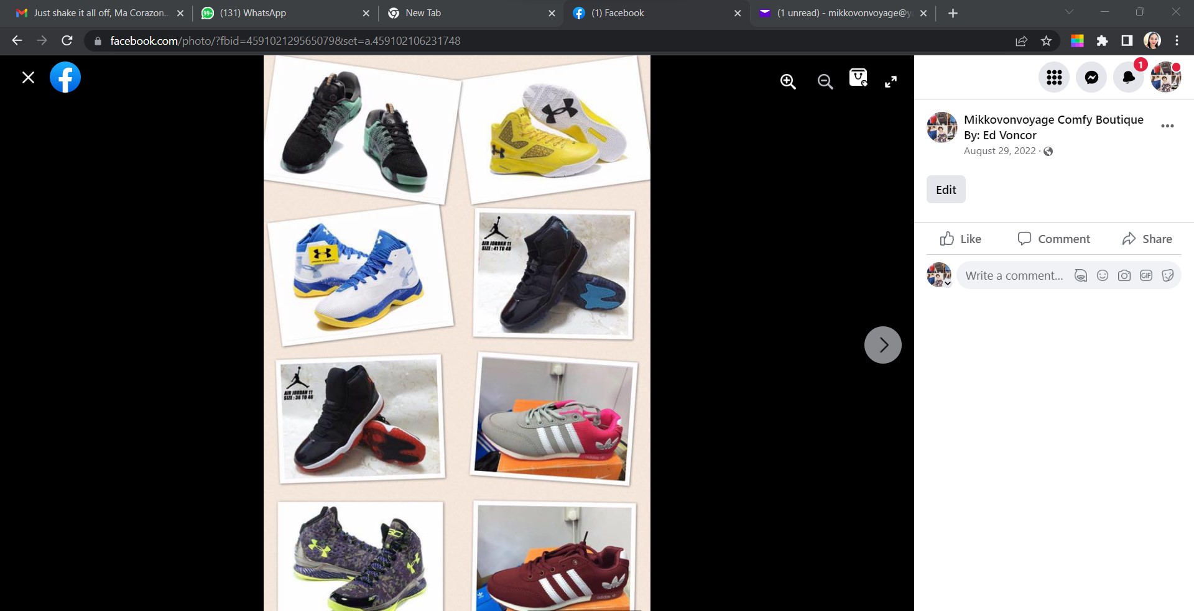Click the zoom in magnifier icon

(787, 81)
